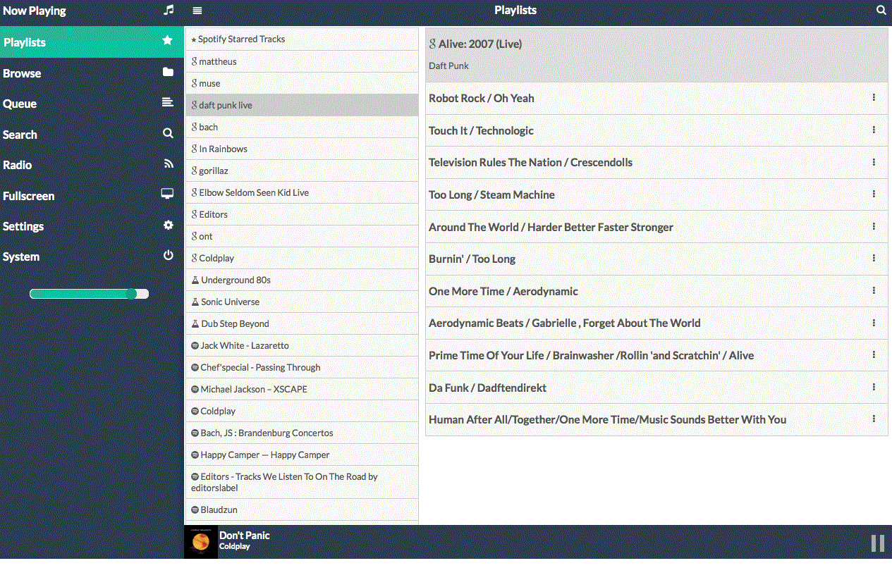The image size is (892, 568).
Task: Open options menu for Robot Rock track
Action: click(x=874, y=98)
